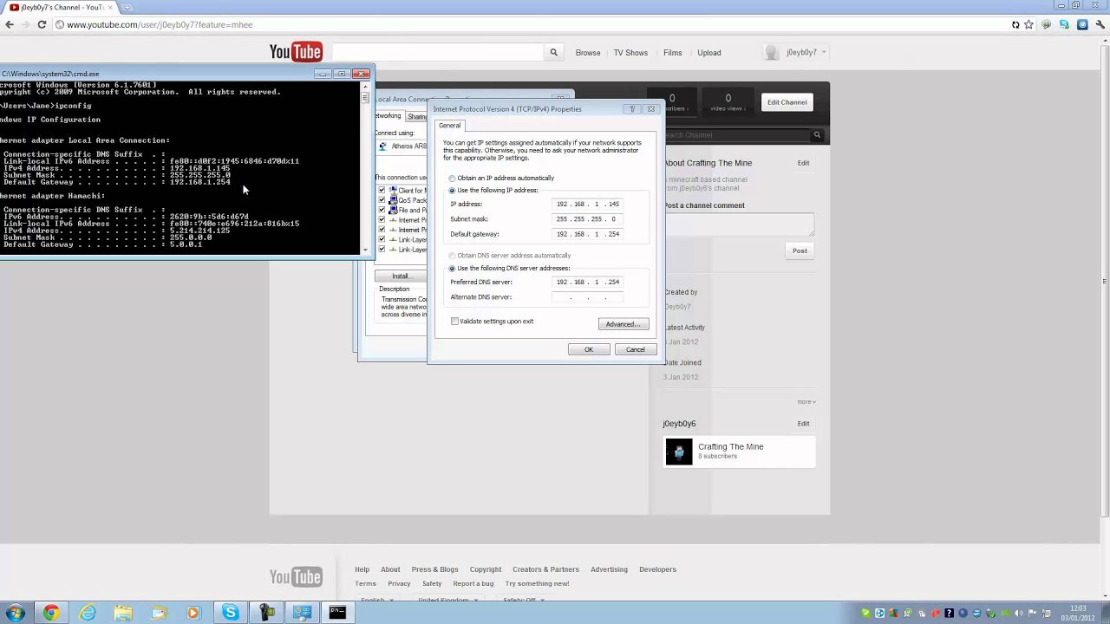Click the Subnet mask input field
The image size is (1110, 624).
pos(588,219)
